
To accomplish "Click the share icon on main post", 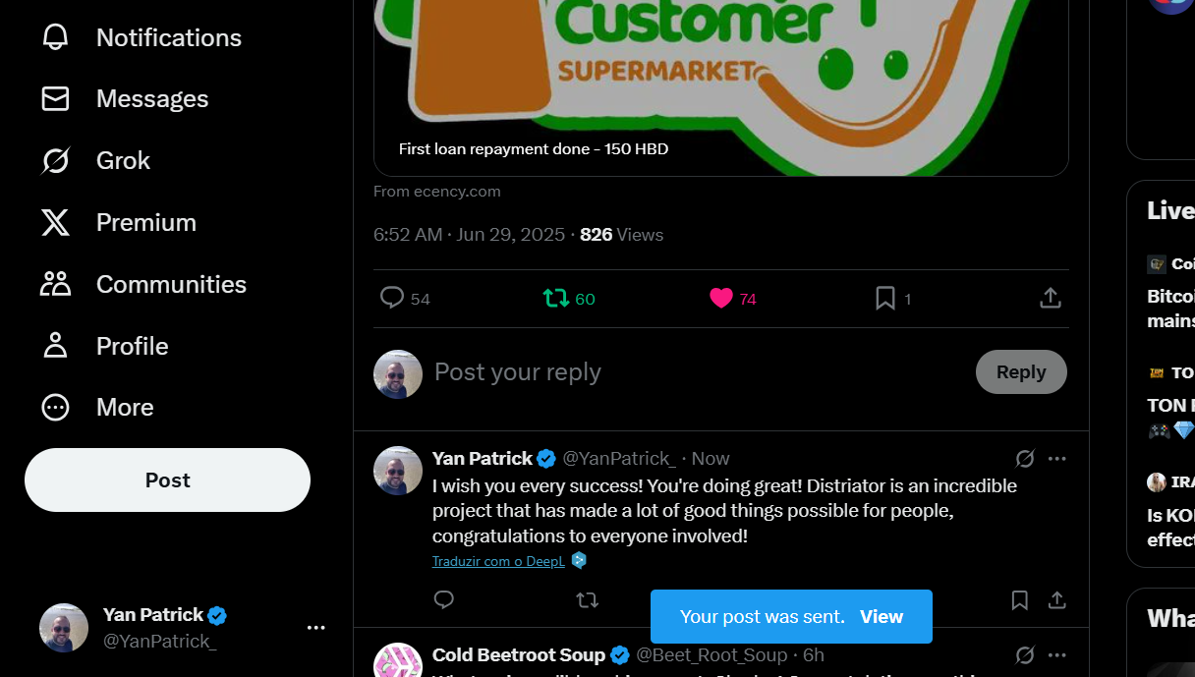I will 1051,298.
